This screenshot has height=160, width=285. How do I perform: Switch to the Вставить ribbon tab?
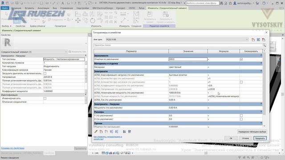click(x=29, y=8)
